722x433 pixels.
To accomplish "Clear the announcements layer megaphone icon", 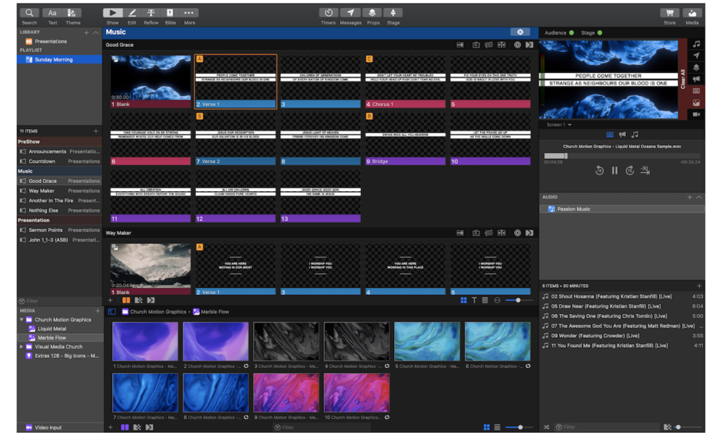I will pos(696,79).
